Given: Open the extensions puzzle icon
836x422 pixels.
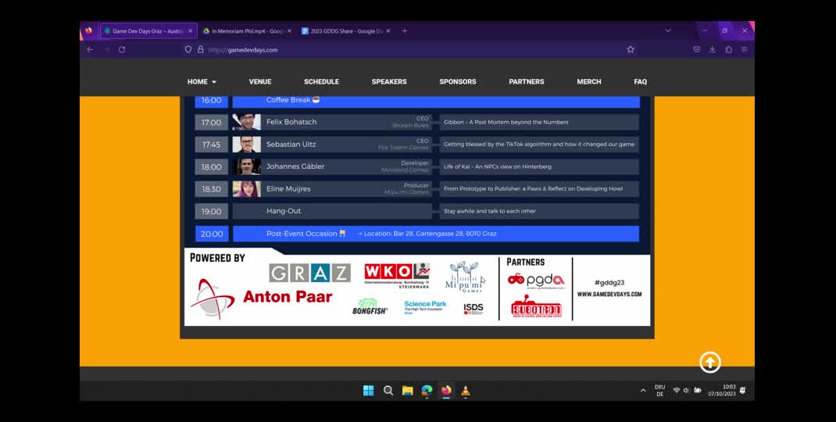Looking at the screenshot, I should [728, 49].
